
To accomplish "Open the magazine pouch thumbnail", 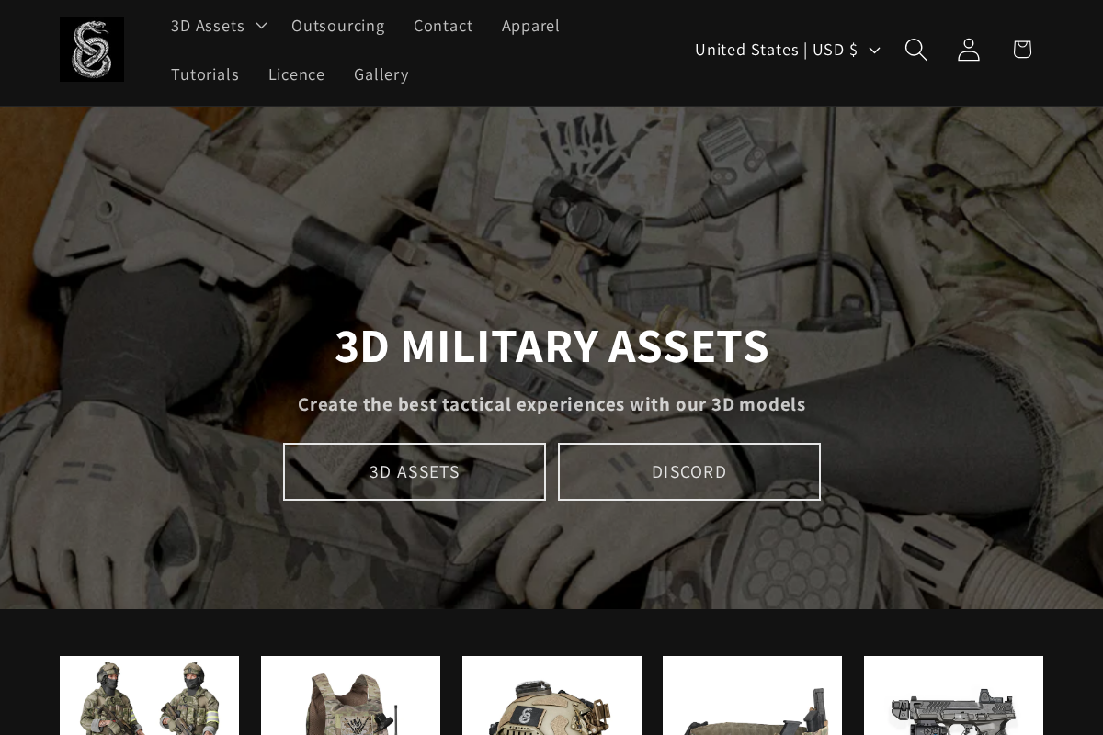I will (x=752, y=695).
